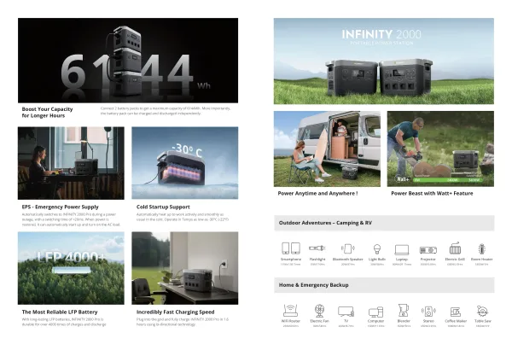Click 'The Most Reliable LFP Battery' heading
512x350 pixels.
(x=60, y=312)
